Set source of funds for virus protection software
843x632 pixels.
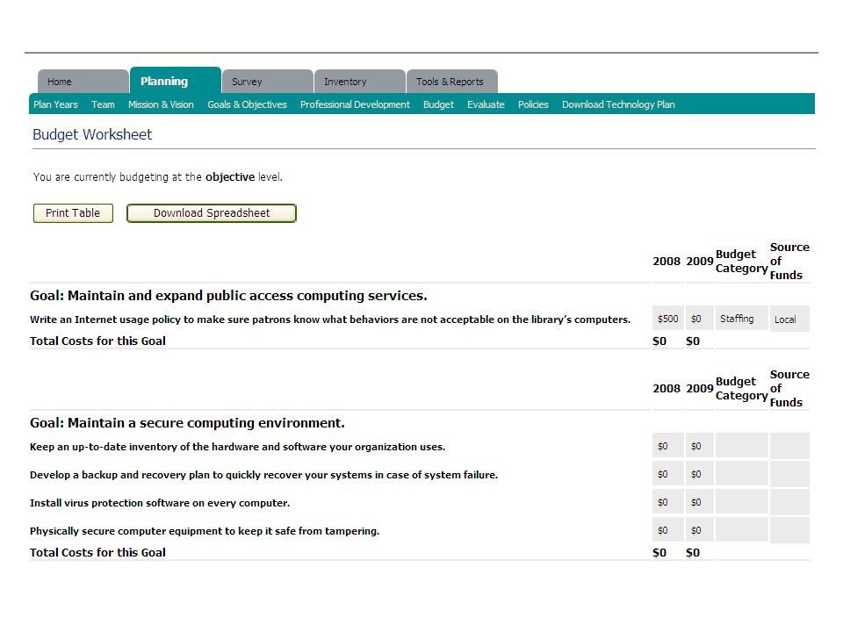tap(789, 502)
